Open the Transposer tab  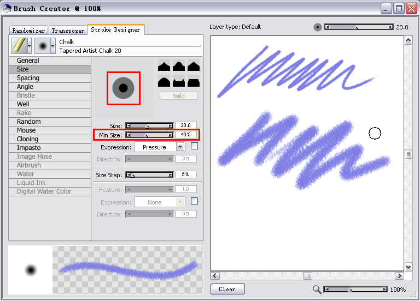(68, 31)
